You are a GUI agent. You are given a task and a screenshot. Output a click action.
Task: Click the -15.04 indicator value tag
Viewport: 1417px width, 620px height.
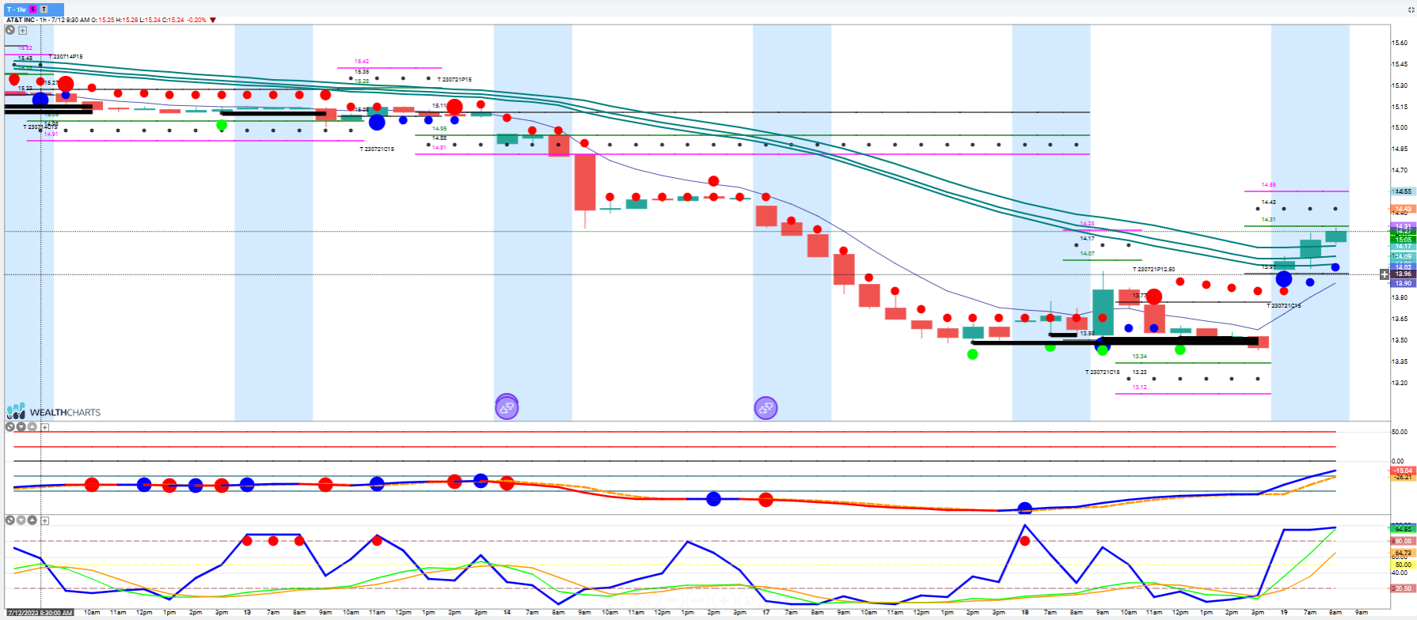click(x=1403, y=471)
